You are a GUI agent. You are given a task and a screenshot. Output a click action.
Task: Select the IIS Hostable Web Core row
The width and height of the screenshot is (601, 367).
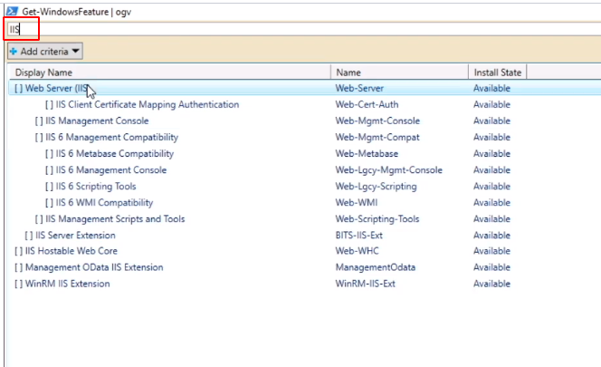(x=304, y=251)
